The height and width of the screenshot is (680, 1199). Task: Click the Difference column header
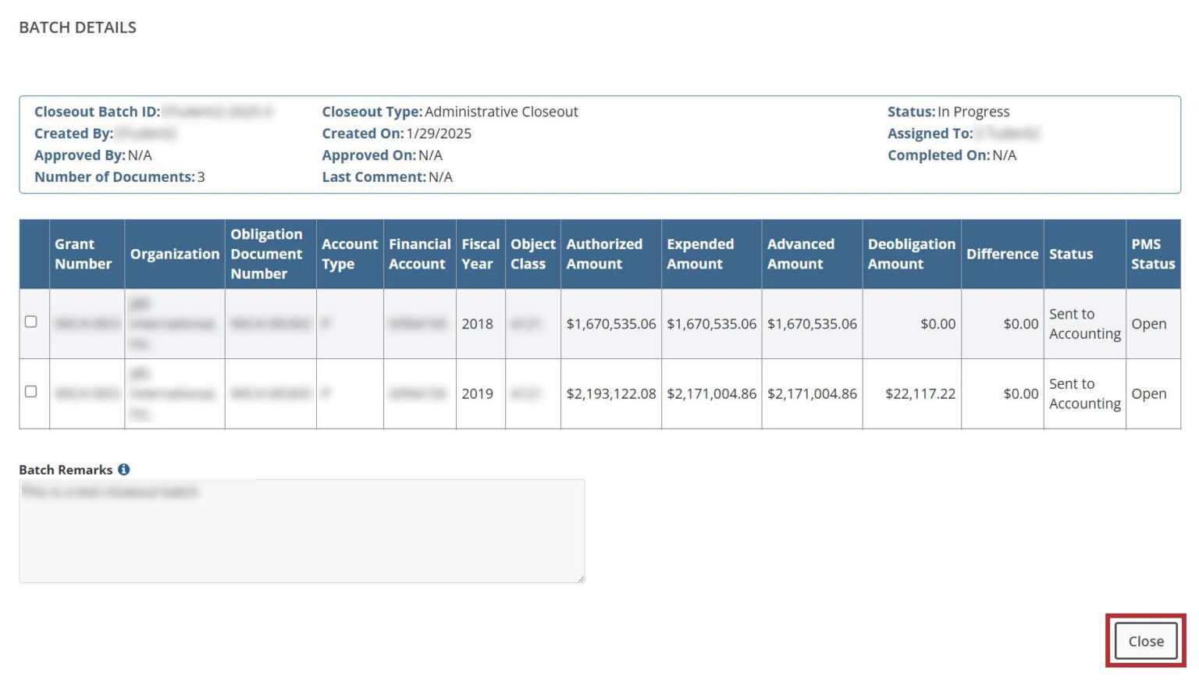click(x=1002, y=254)
